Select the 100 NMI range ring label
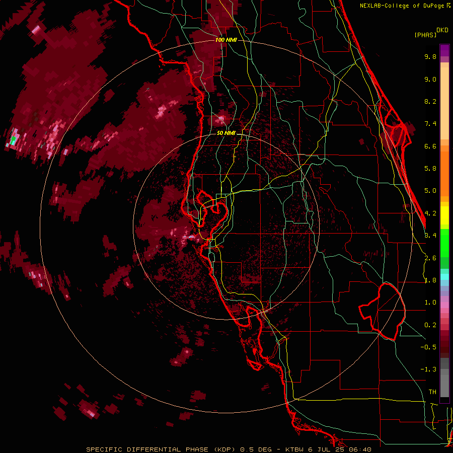 pyautogui.click(x=226, y=40)
